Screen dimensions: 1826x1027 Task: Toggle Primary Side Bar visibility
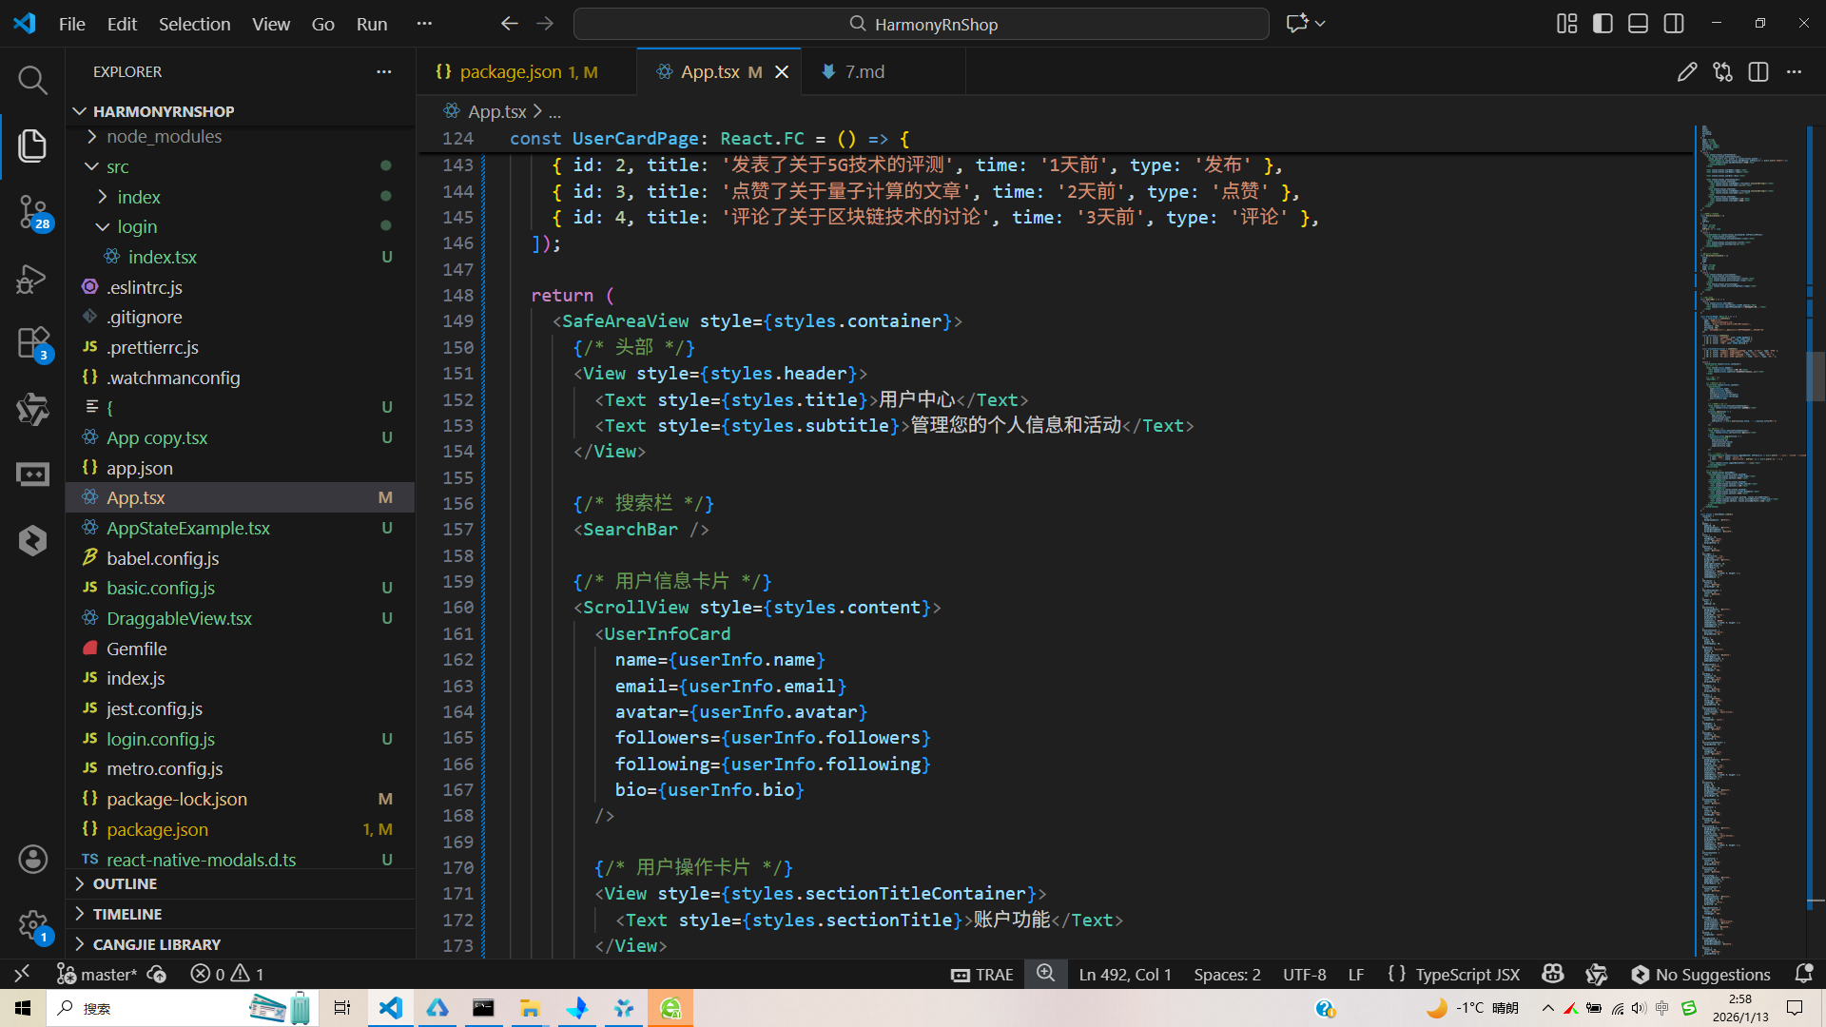click(1603, 24)
